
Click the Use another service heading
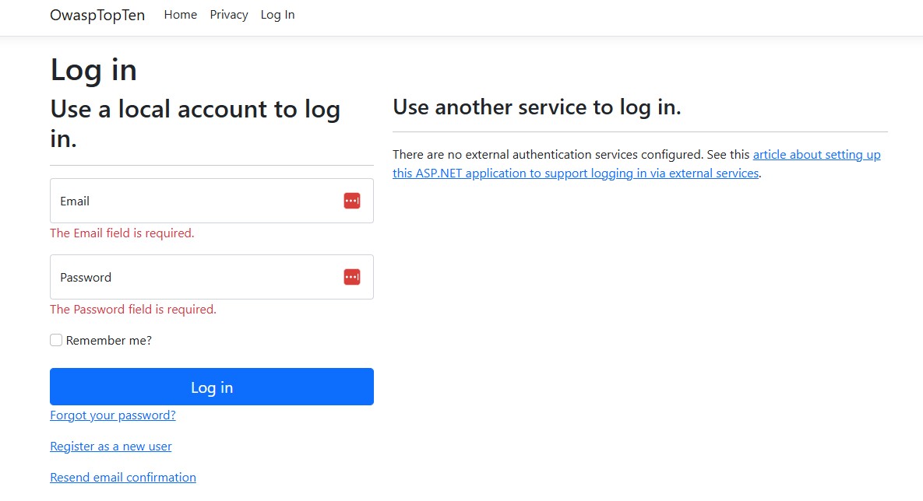(x=537, y=107)
